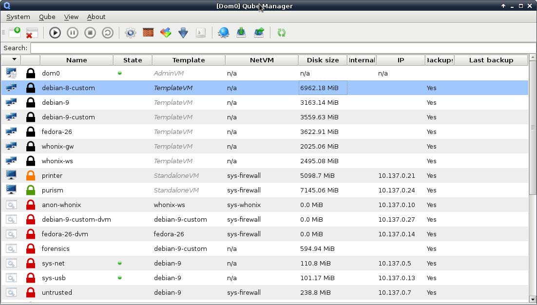Open qube settings gear icon
The height and width of the screenshot is (305, 537).
point(130,33)
